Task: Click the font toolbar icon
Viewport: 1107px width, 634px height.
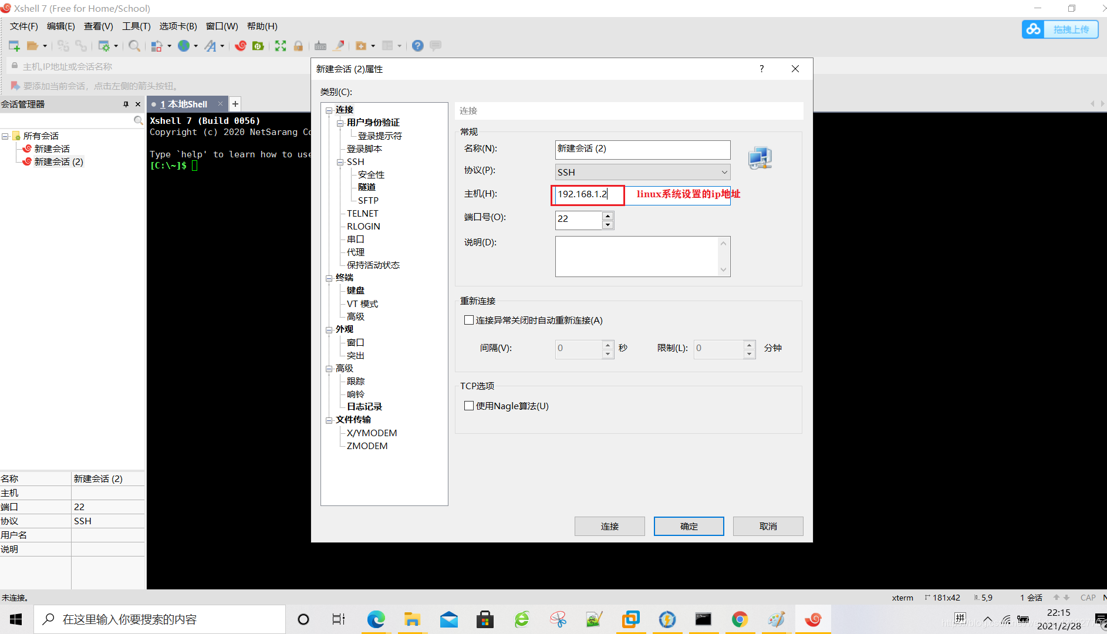Action: [x=210, y=46]
